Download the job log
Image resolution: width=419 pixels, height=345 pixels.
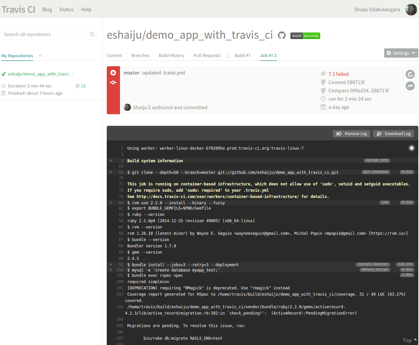[393, 134]
